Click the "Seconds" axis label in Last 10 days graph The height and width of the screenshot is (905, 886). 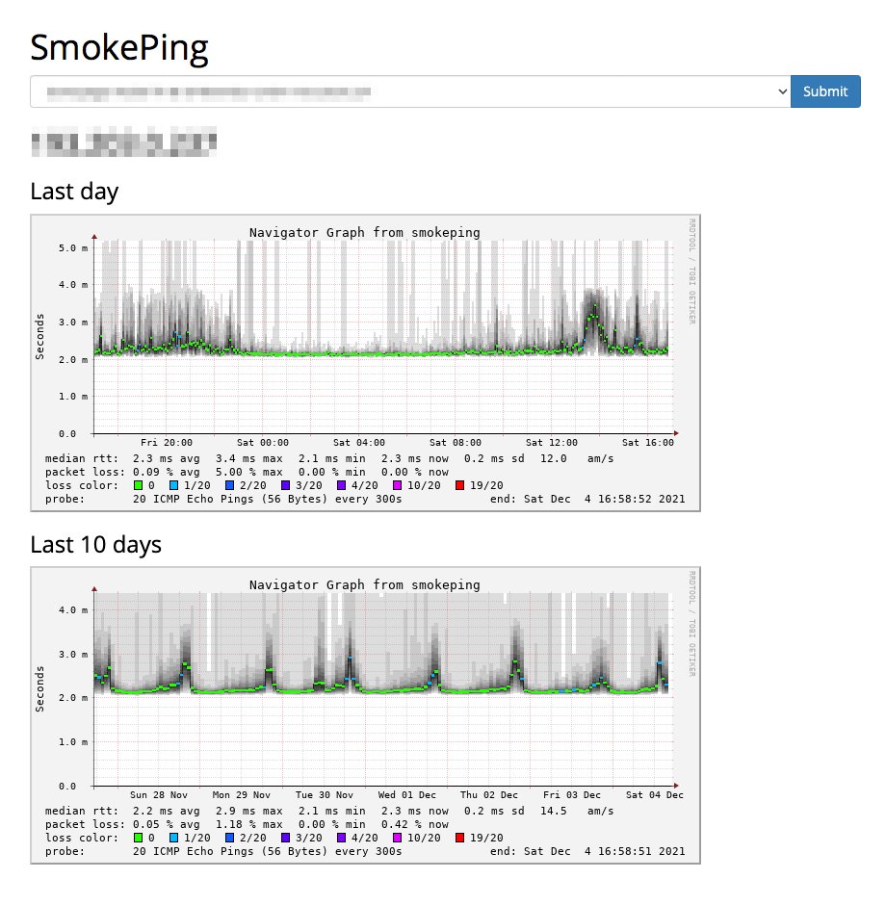(39, 688)
